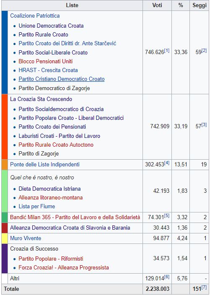Open Forza Croazia! - Alleanza Progressista link
Viewport: 210px width, 295px height.
64,267
